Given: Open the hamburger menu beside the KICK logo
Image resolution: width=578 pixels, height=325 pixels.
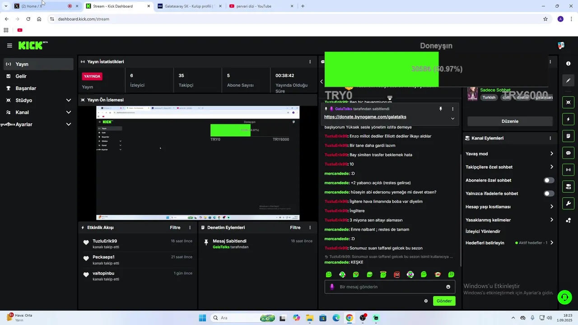Looking at the screenshot, I should tap(9, 46).
